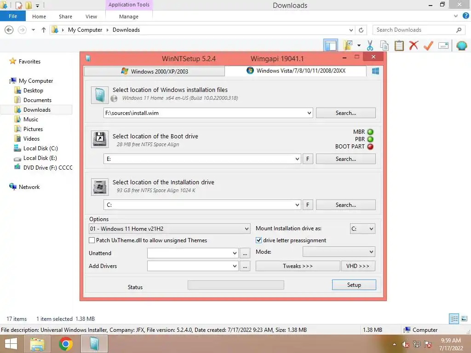Click the Help question mark icon

pos(465,16)
